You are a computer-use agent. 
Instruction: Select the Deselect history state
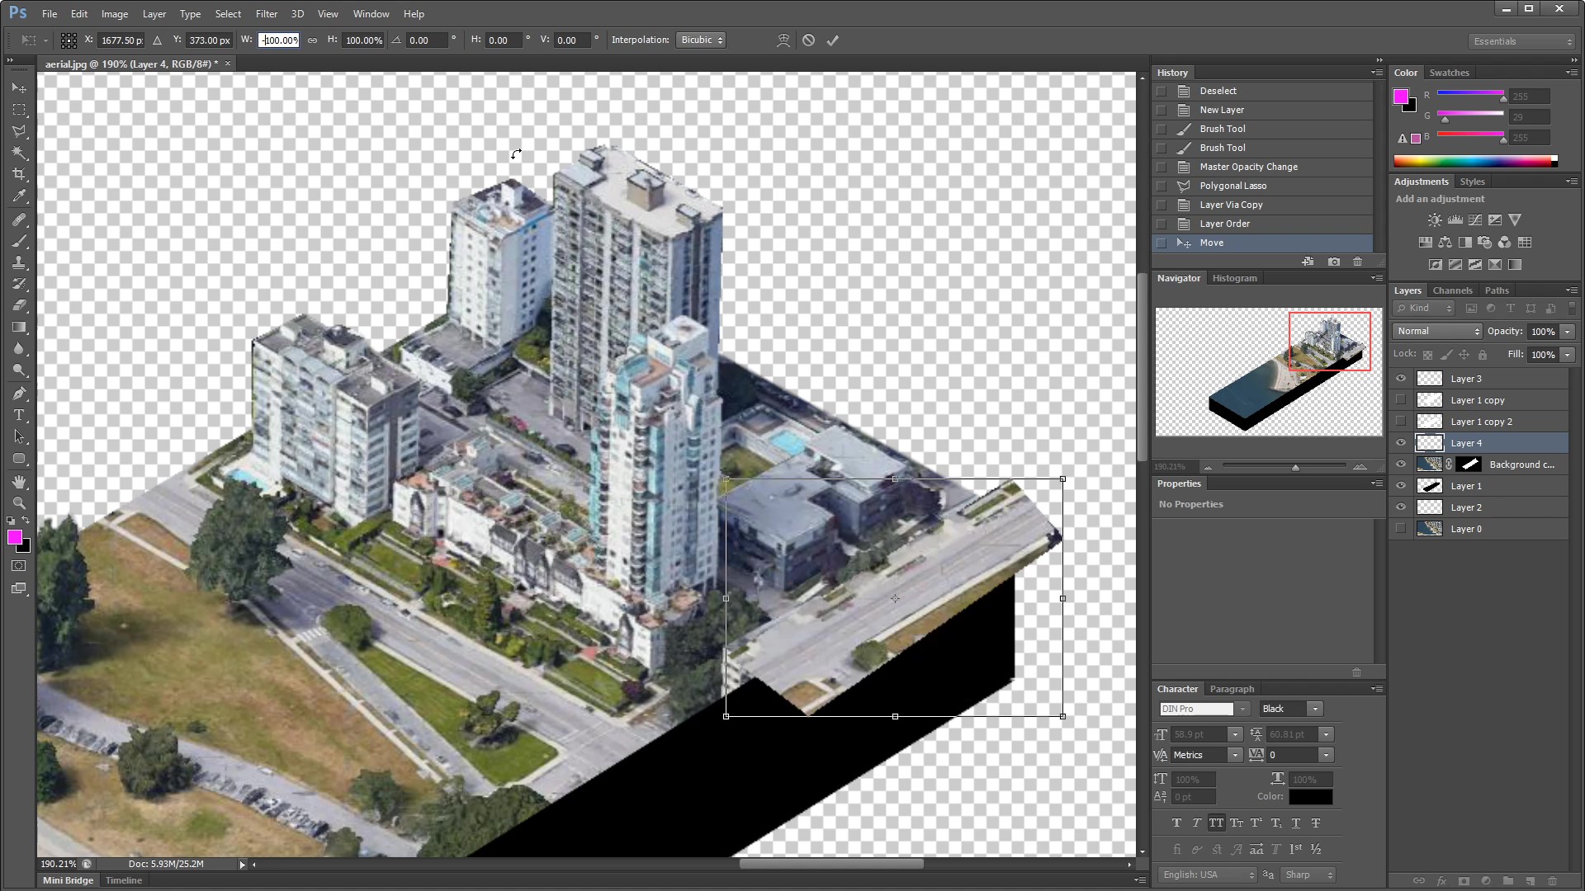[x=1262, y=91]
